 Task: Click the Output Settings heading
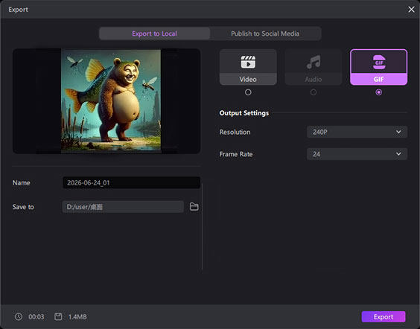244,113
